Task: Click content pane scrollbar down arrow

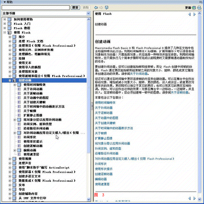Action: tap(199, 199)
